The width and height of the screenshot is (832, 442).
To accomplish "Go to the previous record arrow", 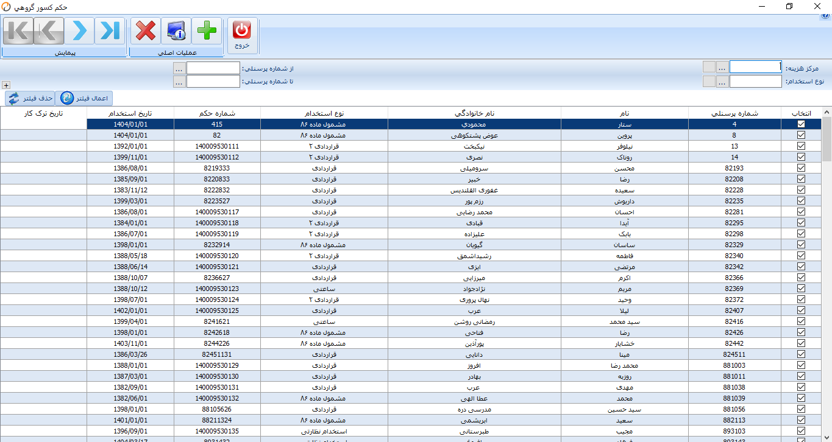I will 49,31.
